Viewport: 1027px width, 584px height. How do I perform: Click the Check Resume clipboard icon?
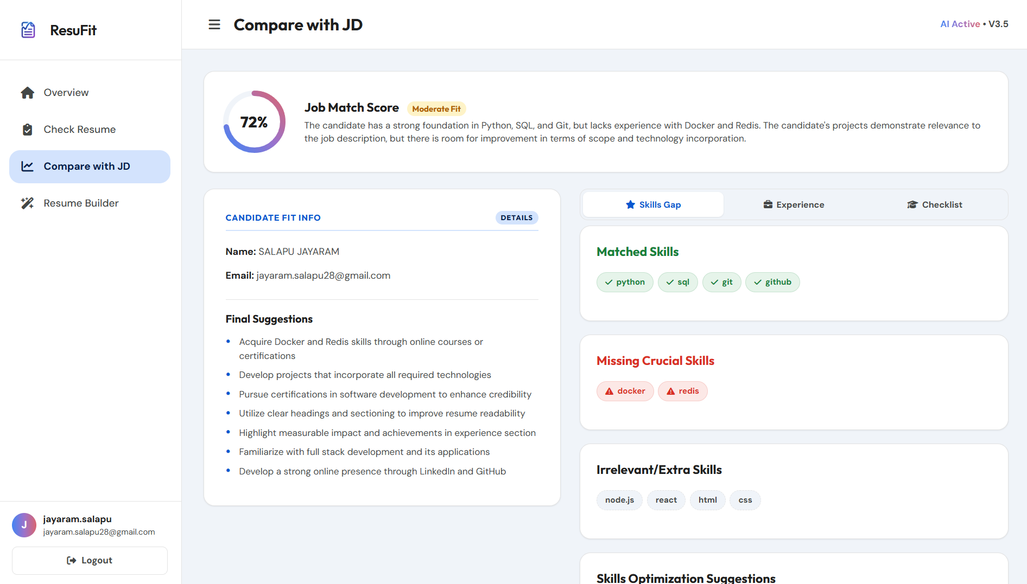point(28,130)
